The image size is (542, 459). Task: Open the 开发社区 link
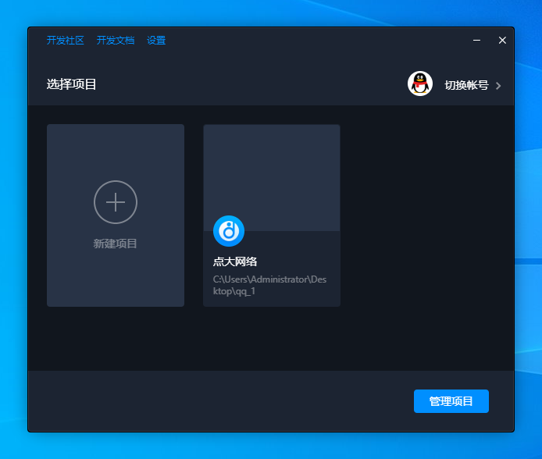point(65,41)
